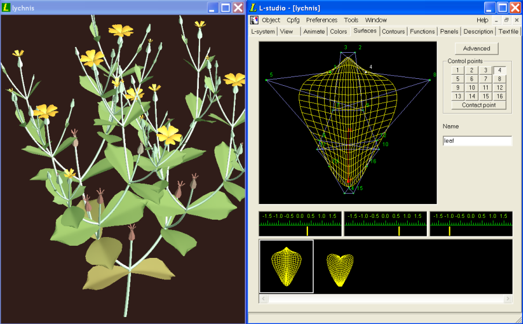Viewport: 523px width, 324px height.
Task: Select control point 5 button
Action: click(x=457, y=79)
